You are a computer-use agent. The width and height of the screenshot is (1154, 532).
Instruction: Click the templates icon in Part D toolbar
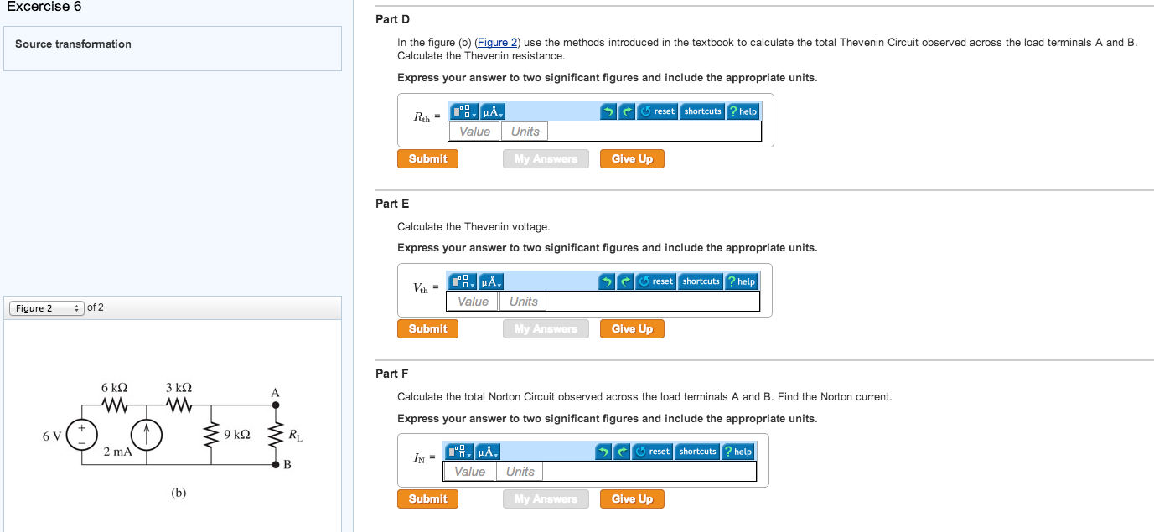click(464, 111)
